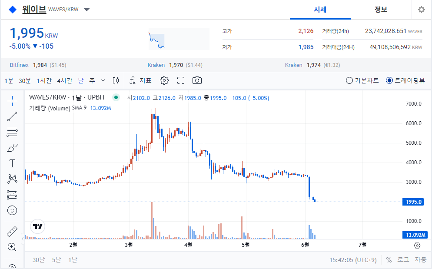The height and width of the screenshot is (269, 432).
Task: Open the top-right settings gear
Action: click(422, 10)
